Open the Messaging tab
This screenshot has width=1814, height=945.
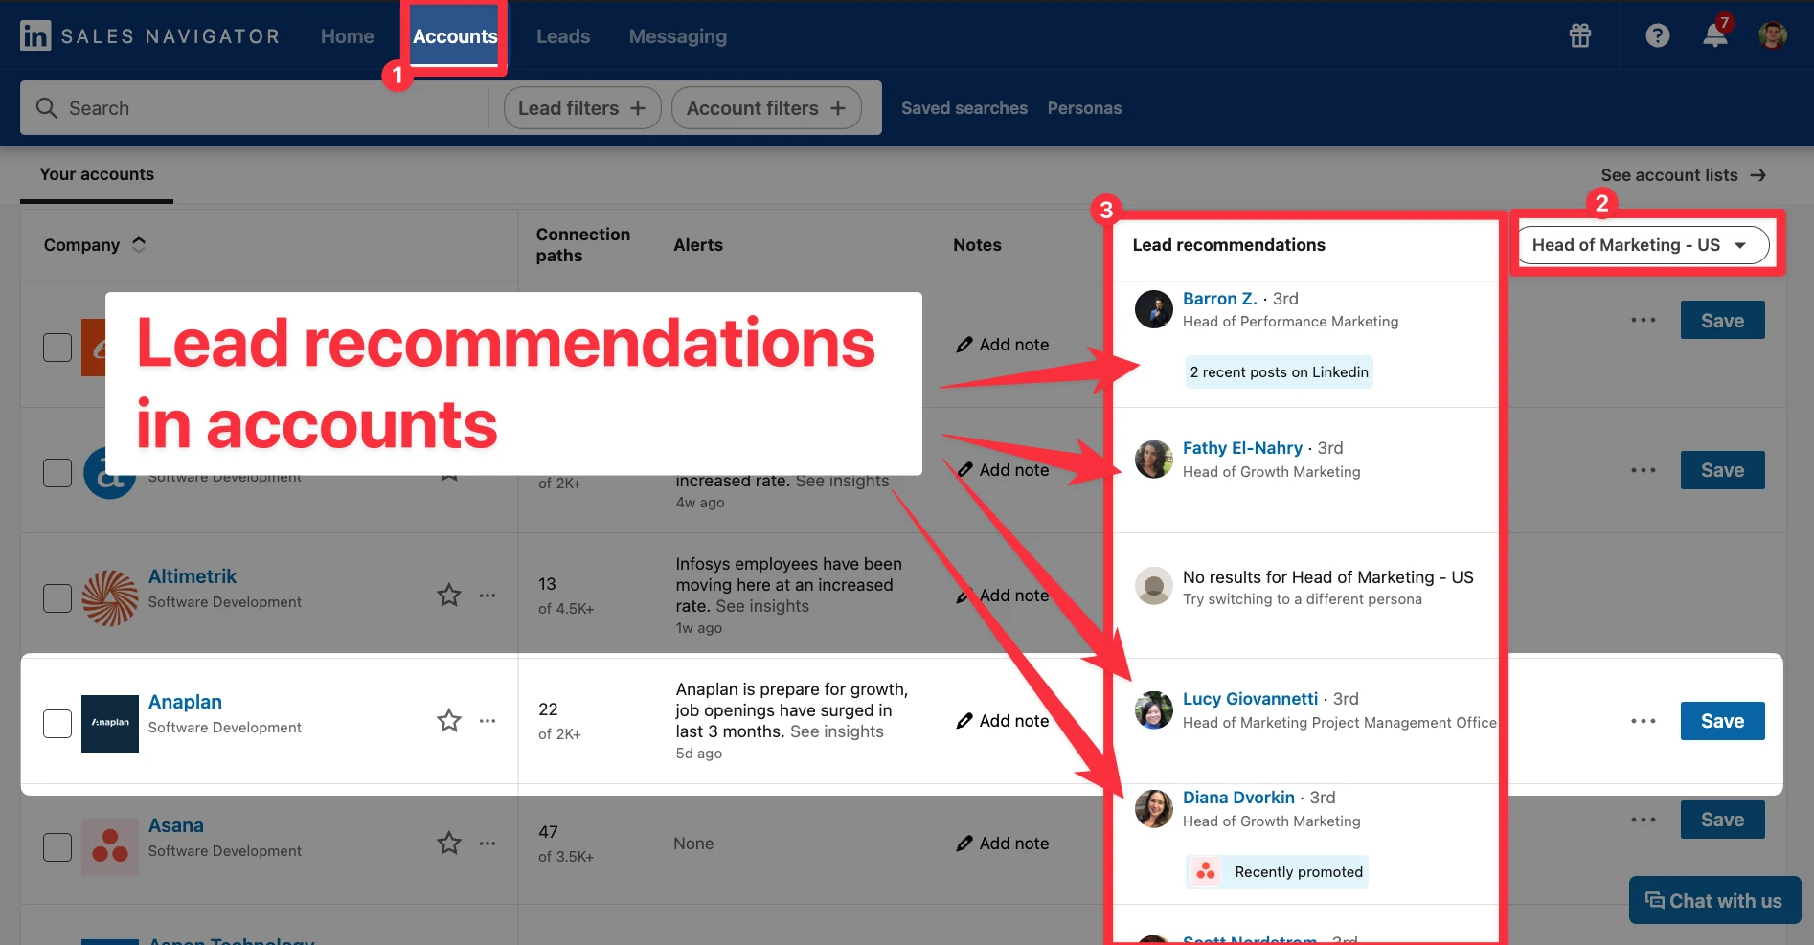[x=678, y=36]
